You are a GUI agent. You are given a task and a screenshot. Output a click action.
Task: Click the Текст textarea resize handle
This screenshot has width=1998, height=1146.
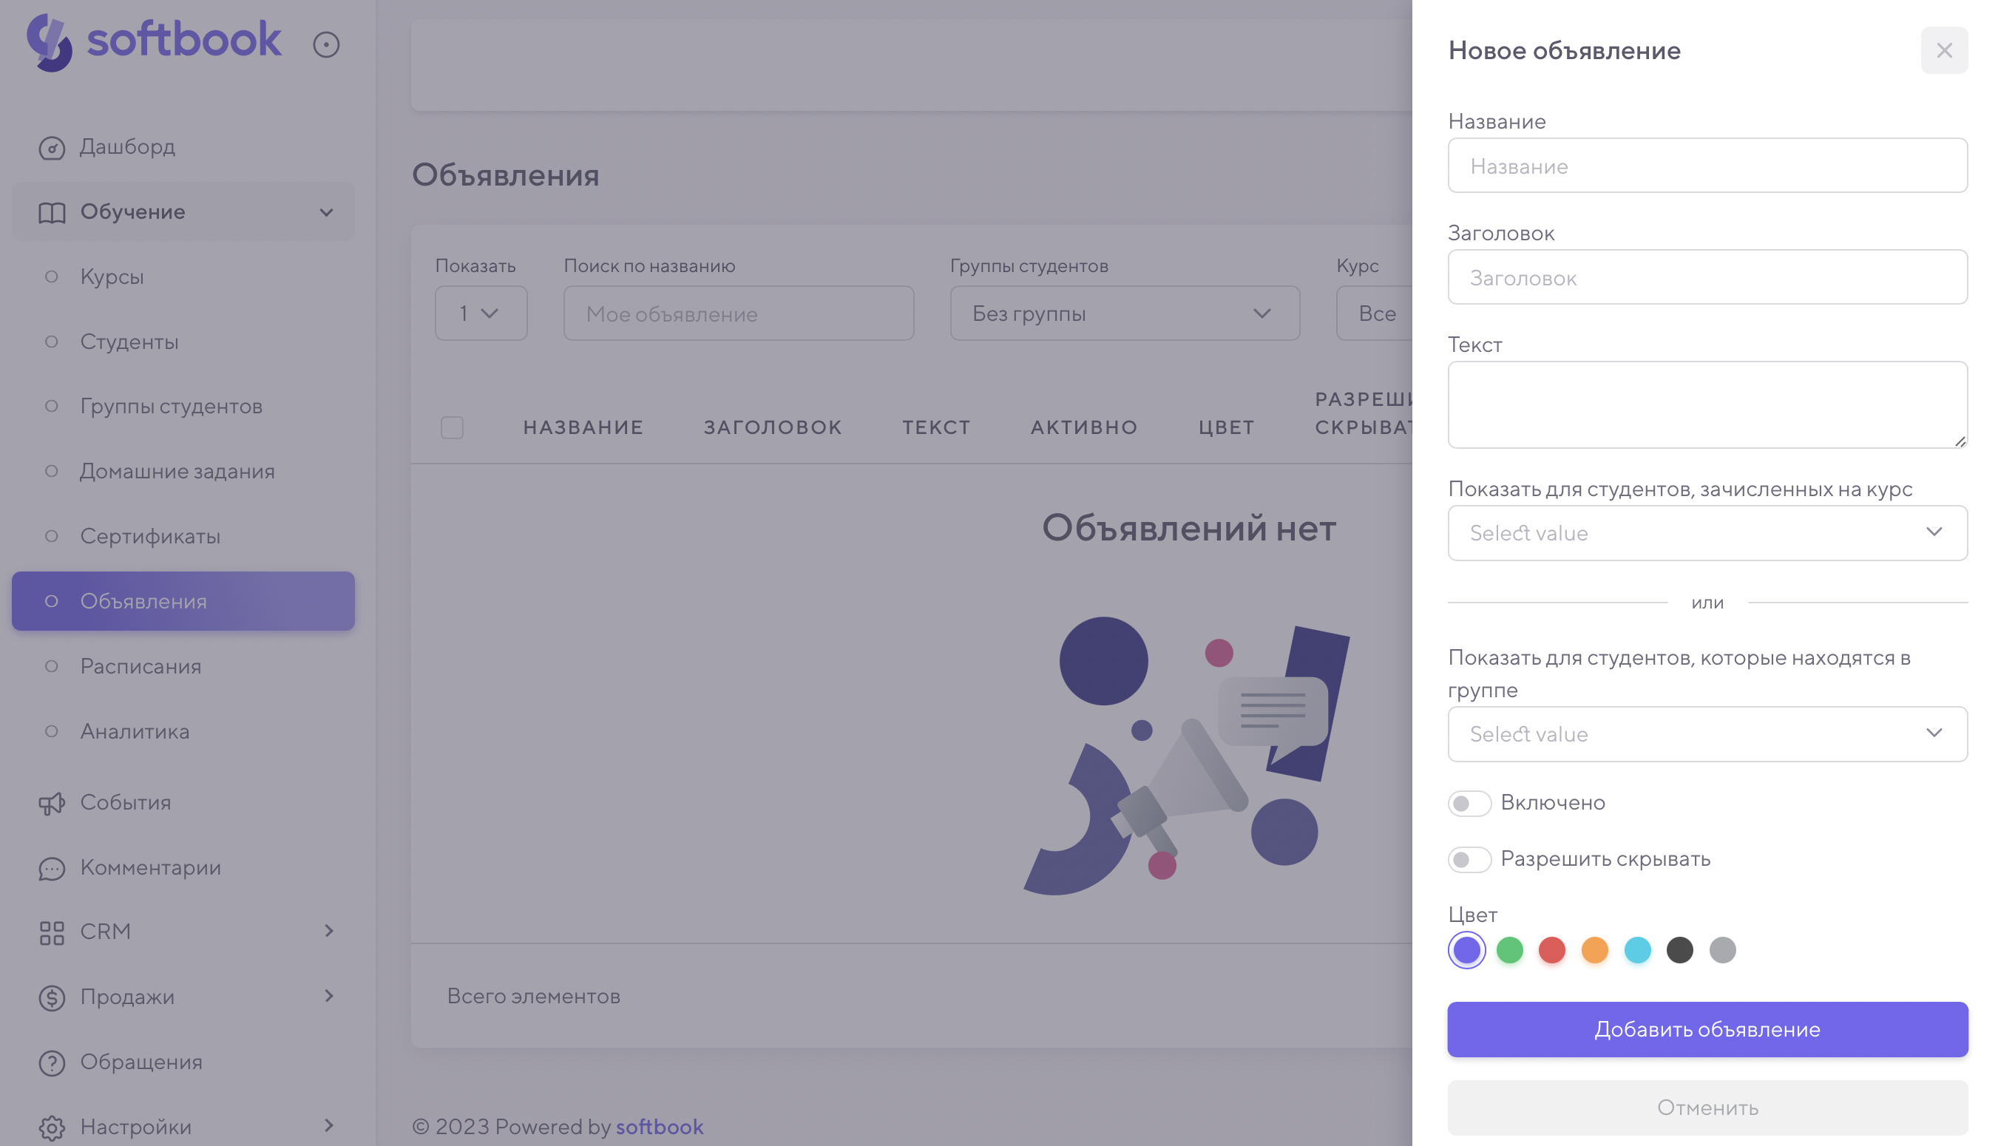(1960, 441)
